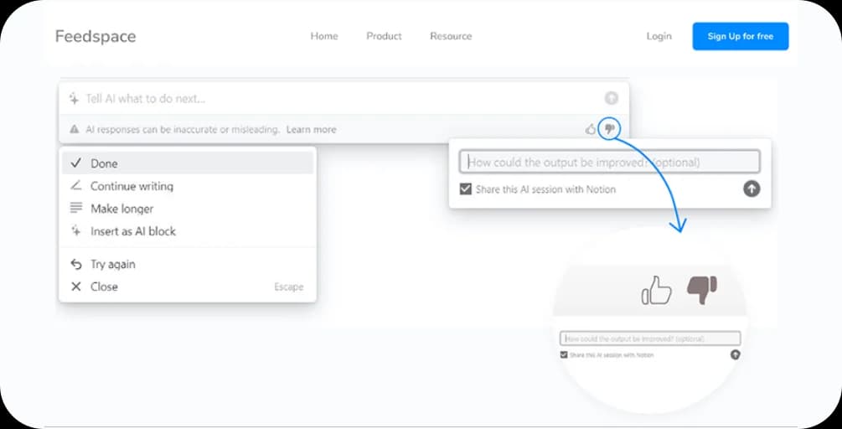Focus the How could the output be improved field
842x429 pixels.
(609, 162)
